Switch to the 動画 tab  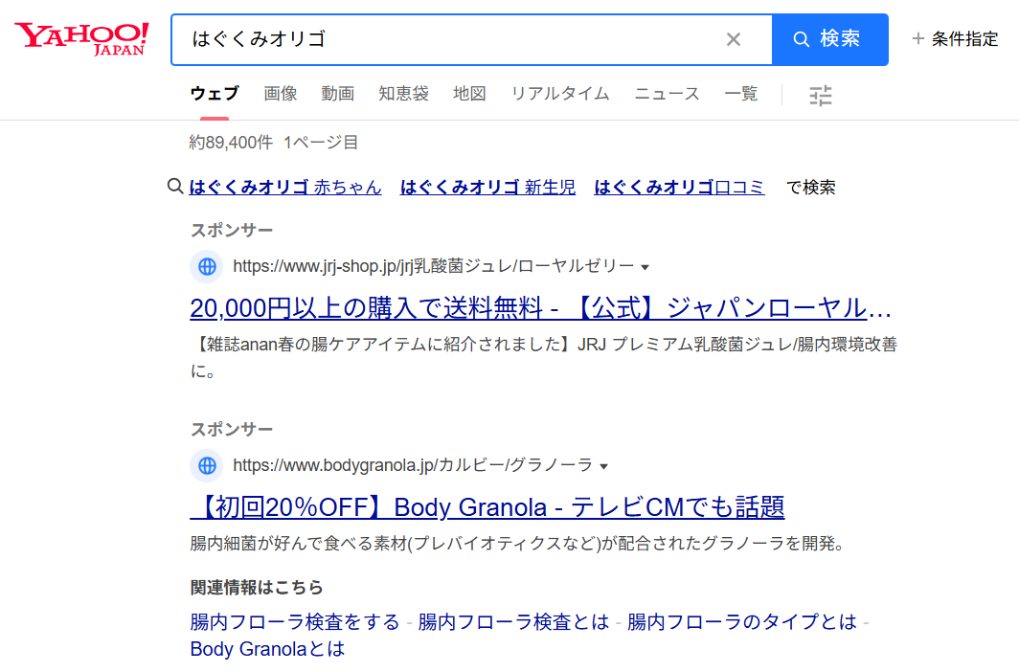click(x=337, y=94)
